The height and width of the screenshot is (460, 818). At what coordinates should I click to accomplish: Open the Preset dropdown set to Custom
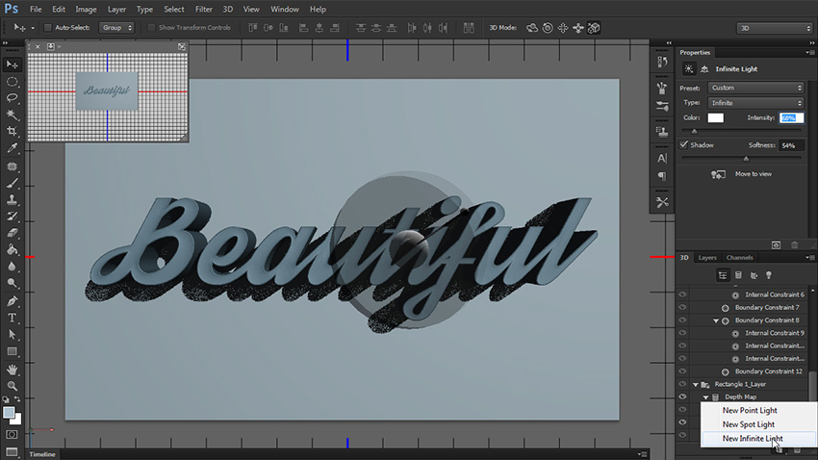point(755,88)
